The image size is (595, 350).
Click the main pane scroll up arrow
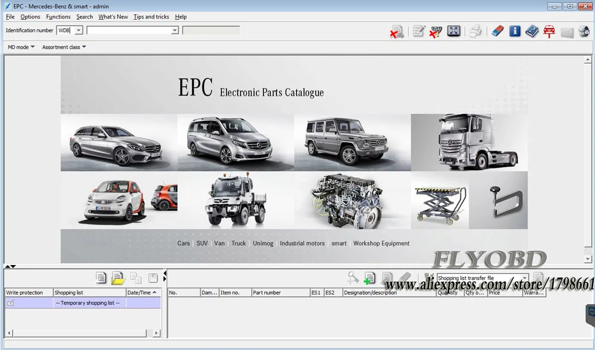tap(588, 60)
